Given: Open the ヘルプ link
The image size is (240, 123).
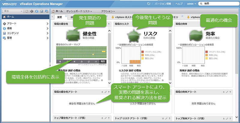Looking at the screenshot, I should (x=179, y=4).
